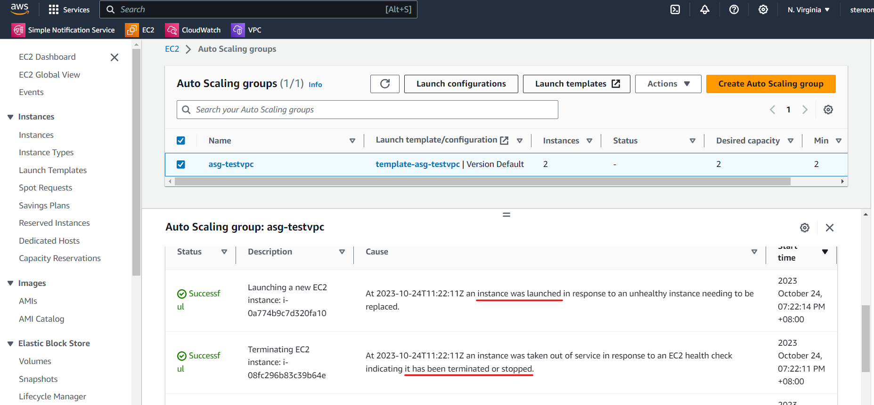This screenshot has height=405, width=874.
Task: Open Volumes in sidebar
Action: click(35, 361)
